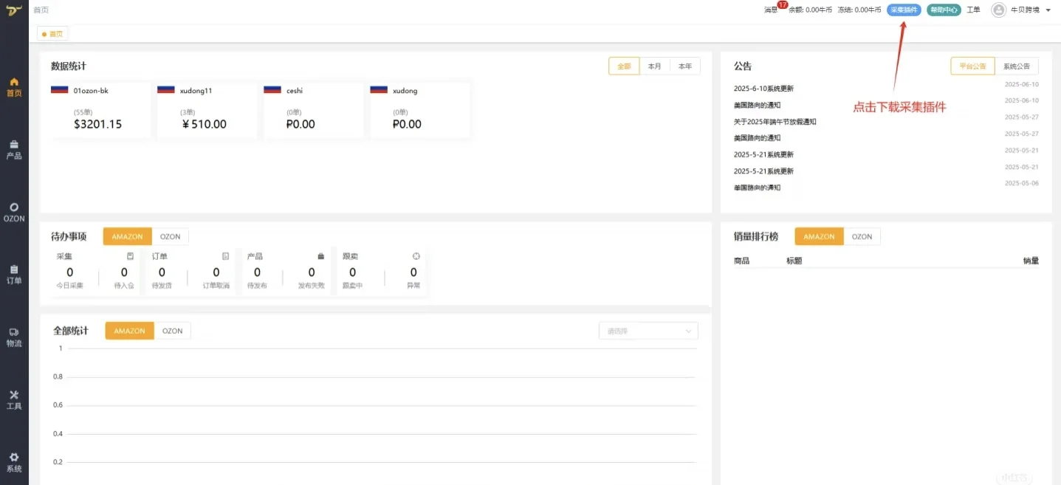
Task: Click the flag beside the xudong store
Action: coord(379,89)
